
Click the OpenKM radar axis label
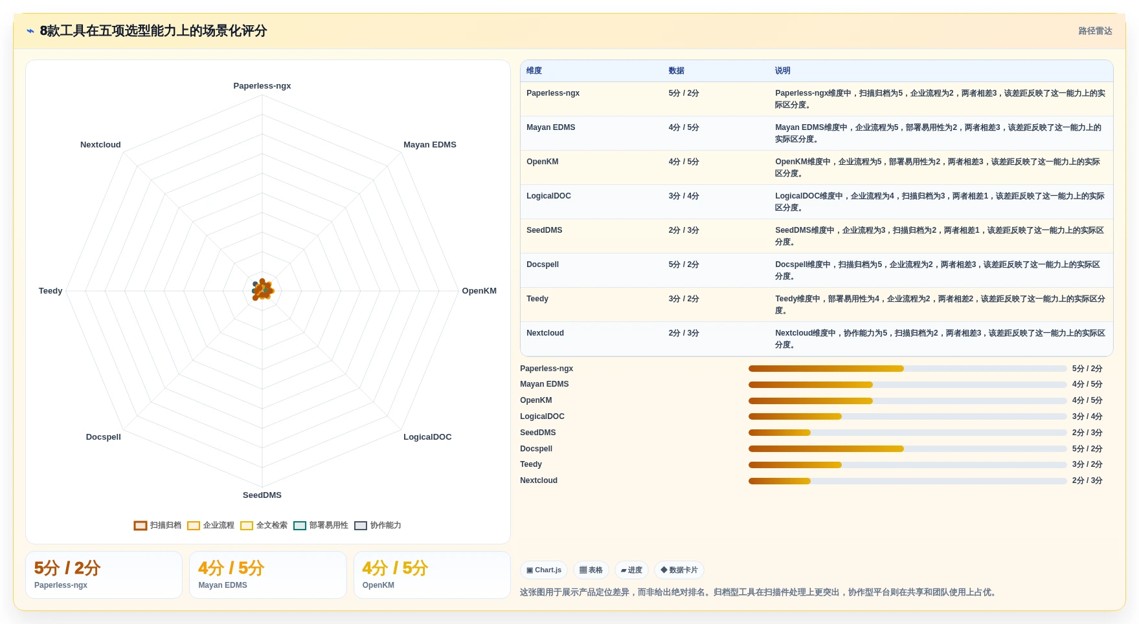pyautogui.click(x=479, y=291)
